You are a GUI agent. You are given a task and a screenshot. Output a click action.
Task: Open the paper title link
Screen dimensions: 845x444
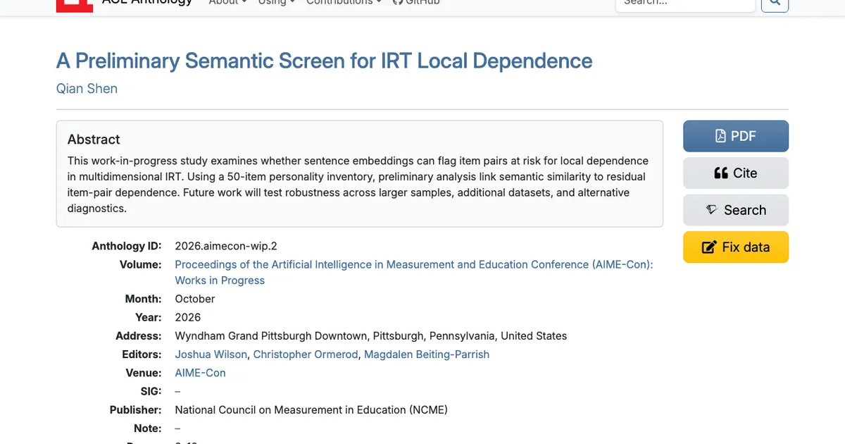tap(324, 61)
